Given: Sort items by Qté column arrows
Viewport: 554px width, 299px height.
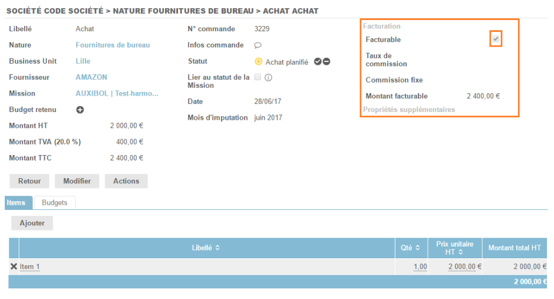Looking at the screenshot, I should [x=417, y=248].
